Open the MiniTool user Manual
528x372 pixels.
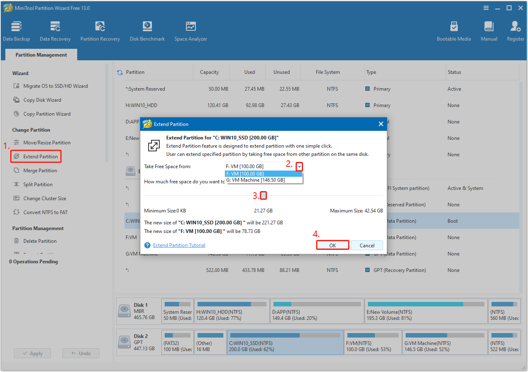pos(489,30)
